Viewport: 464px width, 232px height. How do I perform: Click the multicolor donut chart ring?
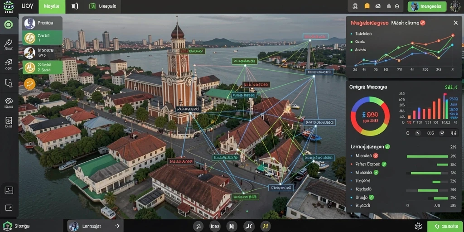pos(370,116)
